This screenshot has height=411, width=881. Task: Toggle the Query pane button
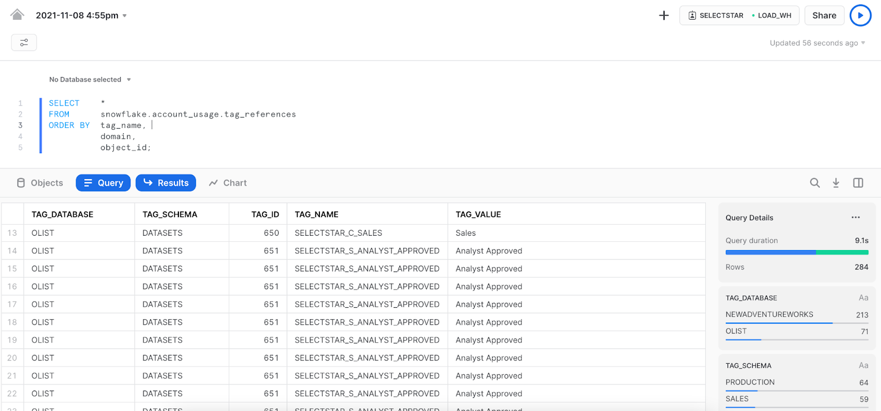(x=103, y=183)
